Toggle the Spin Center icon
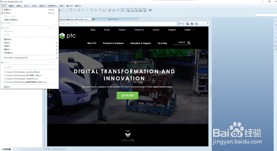The width and height of the screenshot is (277, 151). click(75, 10)
